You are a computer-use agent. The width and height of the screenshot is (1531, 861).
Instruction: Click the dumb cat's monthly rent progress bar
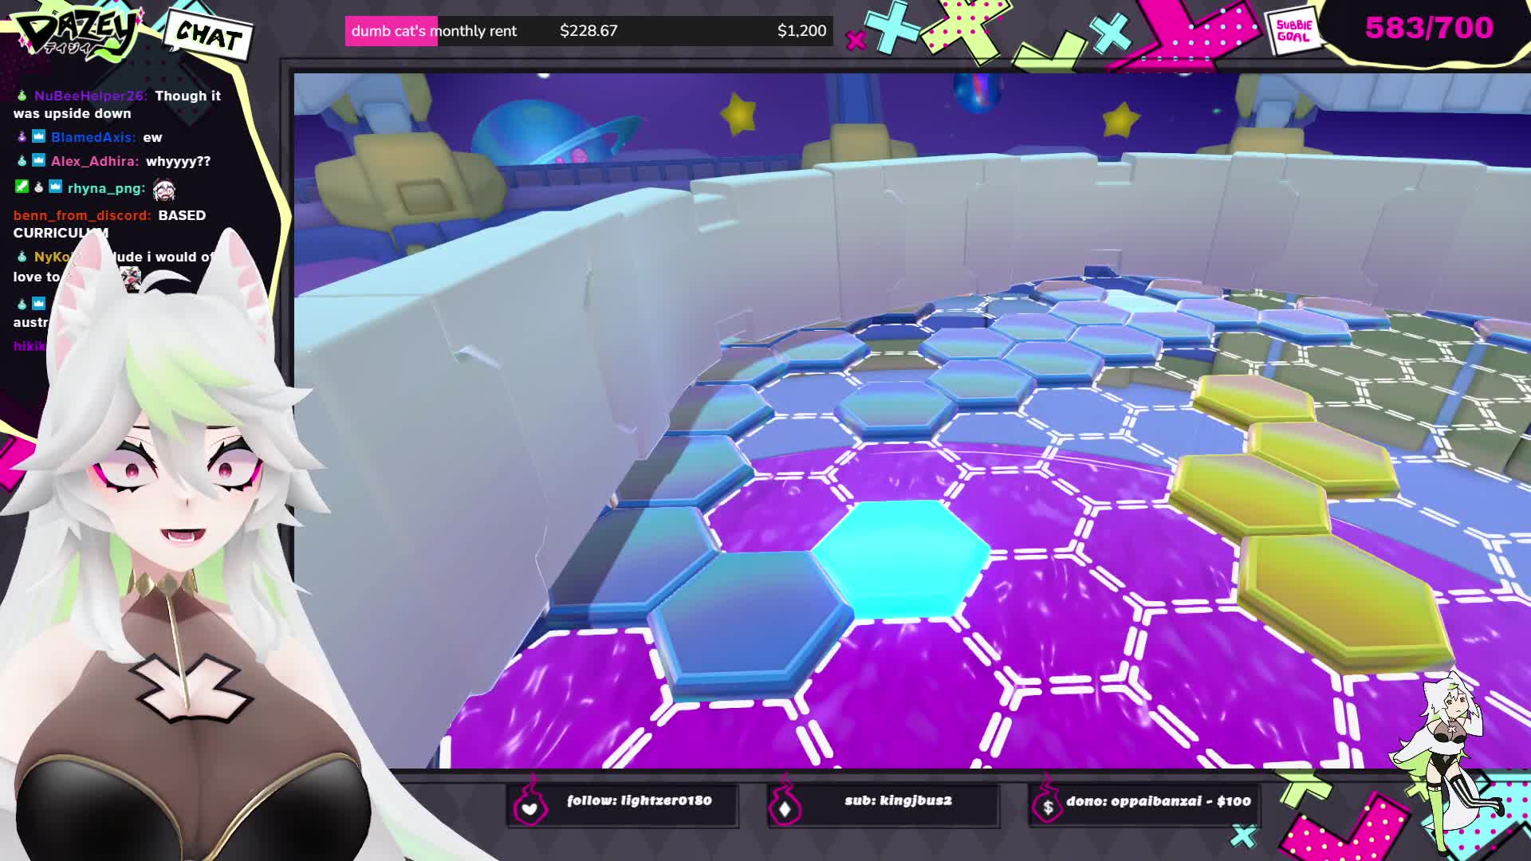tap(588, 31)
